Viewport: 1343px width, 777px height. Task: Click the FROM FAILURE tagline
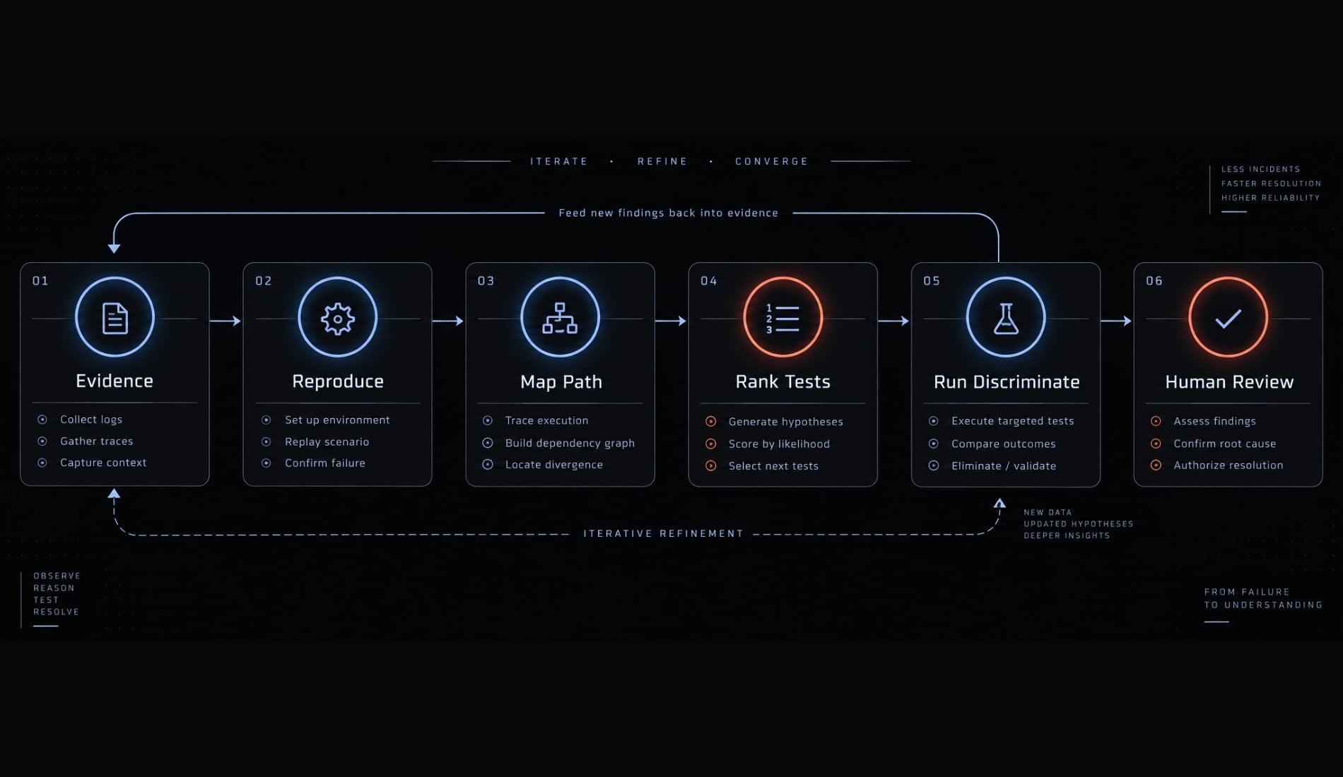(x=1247, y=592)
